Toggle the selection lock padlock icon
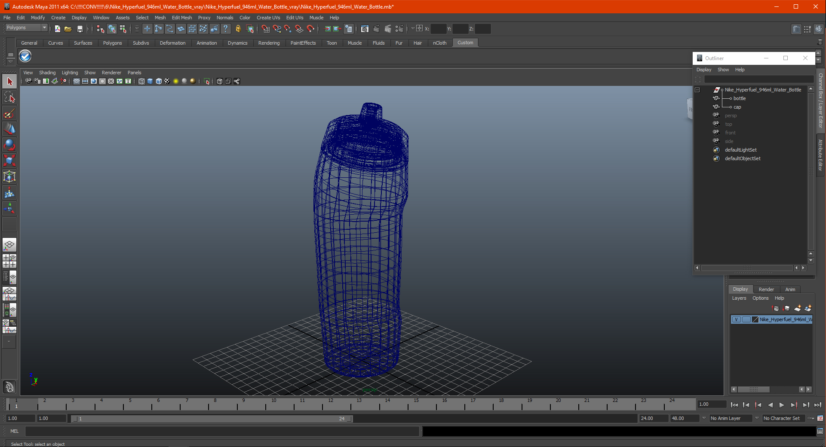Viewport: 826px width, 447px height. [x=238, y=29]
